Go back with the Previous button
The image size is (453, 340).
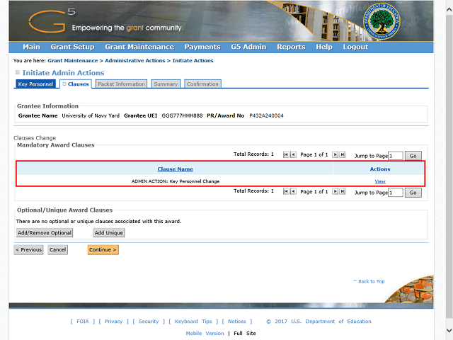click(28, 249)
